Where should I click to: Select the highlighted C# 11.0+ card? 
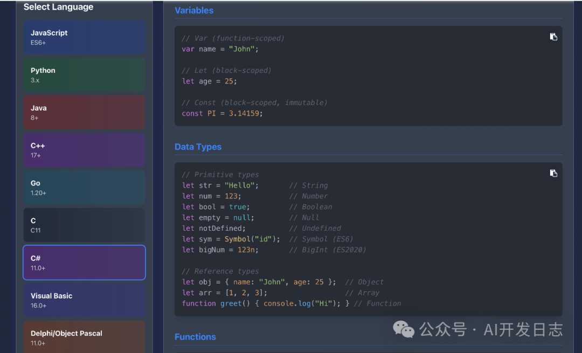click(84, 262)
